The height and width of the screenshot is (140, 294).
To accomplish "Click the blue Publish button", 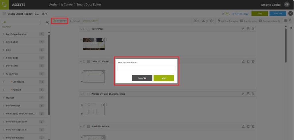I will click(x=278, y=13).
